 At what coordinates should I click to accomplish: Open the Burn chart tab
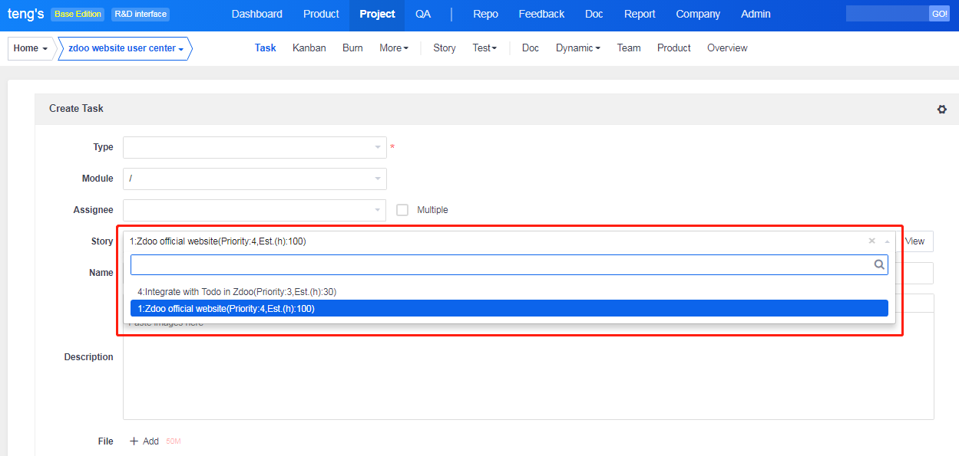click(352, 48)
